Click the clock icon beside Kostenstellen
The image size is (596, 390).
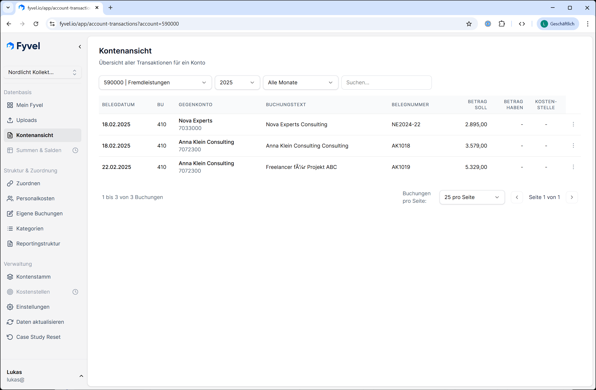click(x=75, y=292)
